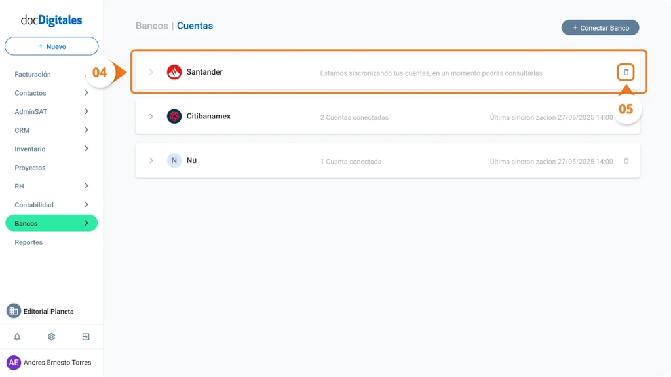
Task: Expand the Citibanamex connected accounts
Action: (x=151, y=116)
